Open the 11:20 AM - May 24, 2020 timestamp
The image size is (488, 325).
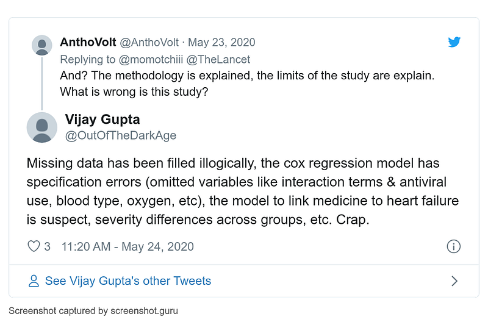click(127, 246)
